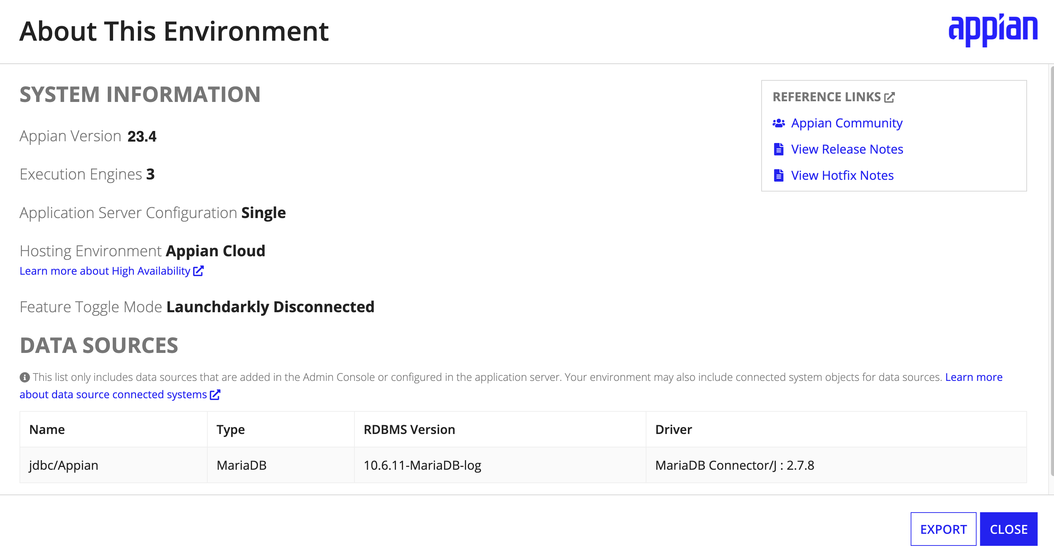This screenshot has width=1054, height=560.
Task: Click the Execution Engines value 3
Action: pos(151,175)
